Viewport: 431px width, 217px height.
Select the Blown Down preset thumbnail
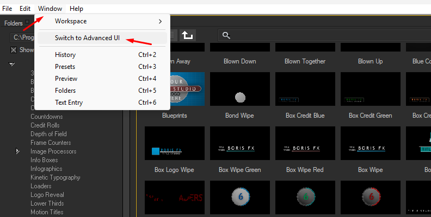239,88
